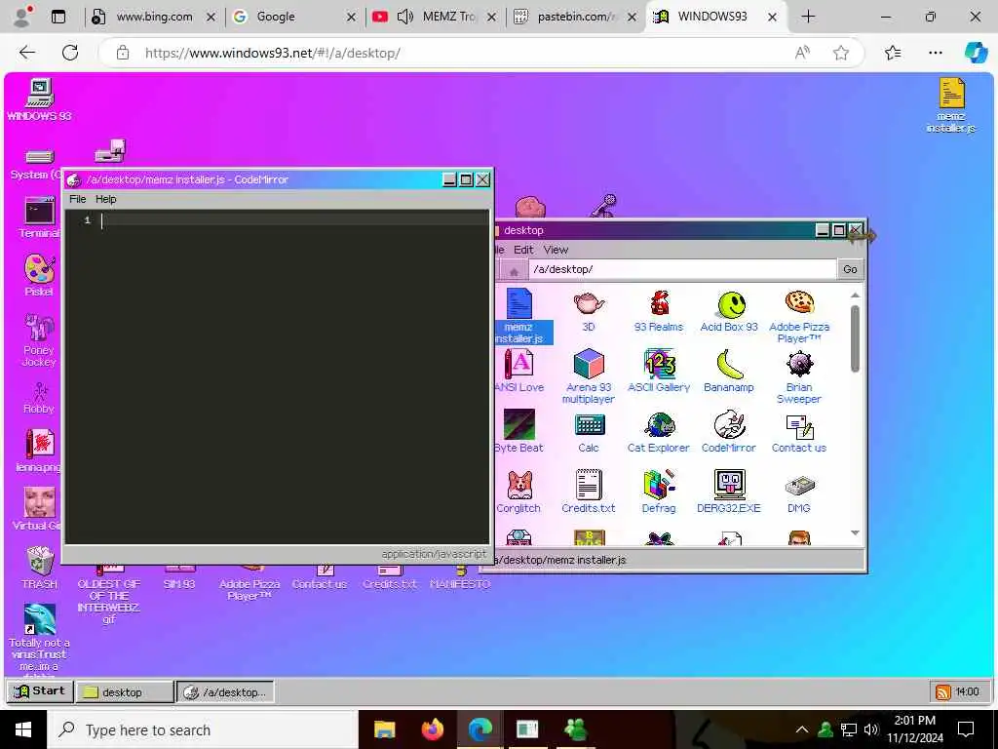Click the /a/desktop/ path input field
The width and height of the screenshot is (998, 749).
click(x=681, y=269)
